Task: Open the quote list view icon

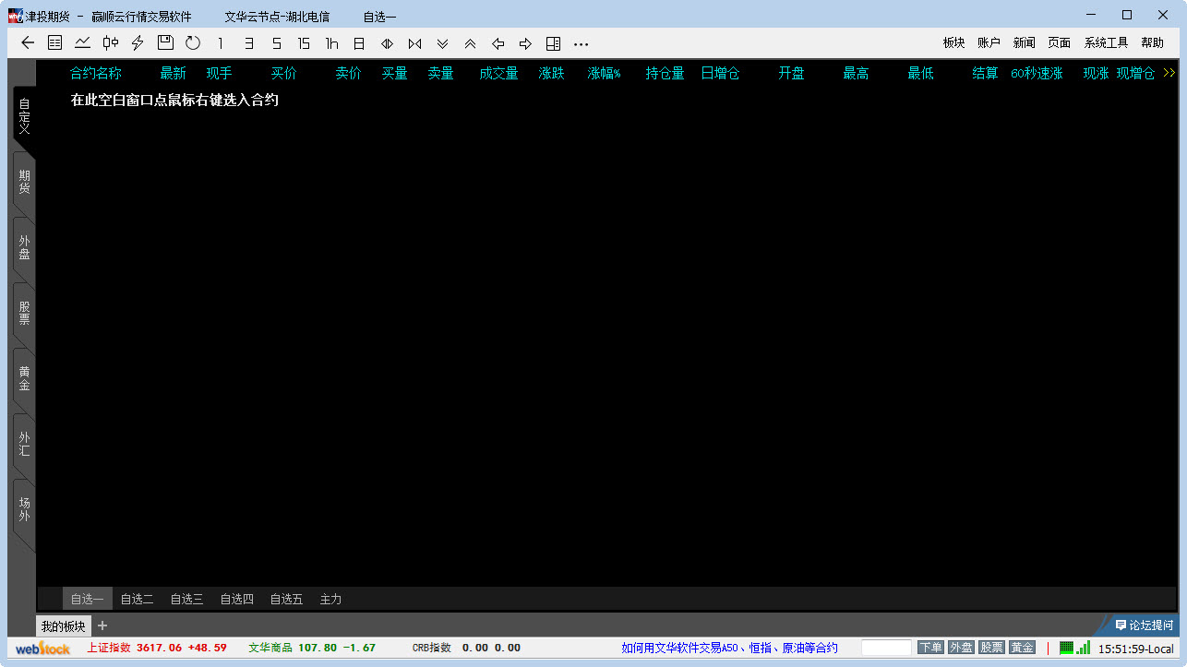Action: click(x=55, y=42)
